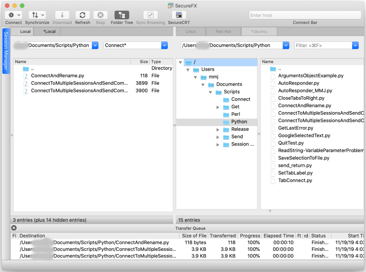Screen dimensions: 366x272
Task: Expand the Release tree folder
Action: pyautogui.click(x=218, y=130)
